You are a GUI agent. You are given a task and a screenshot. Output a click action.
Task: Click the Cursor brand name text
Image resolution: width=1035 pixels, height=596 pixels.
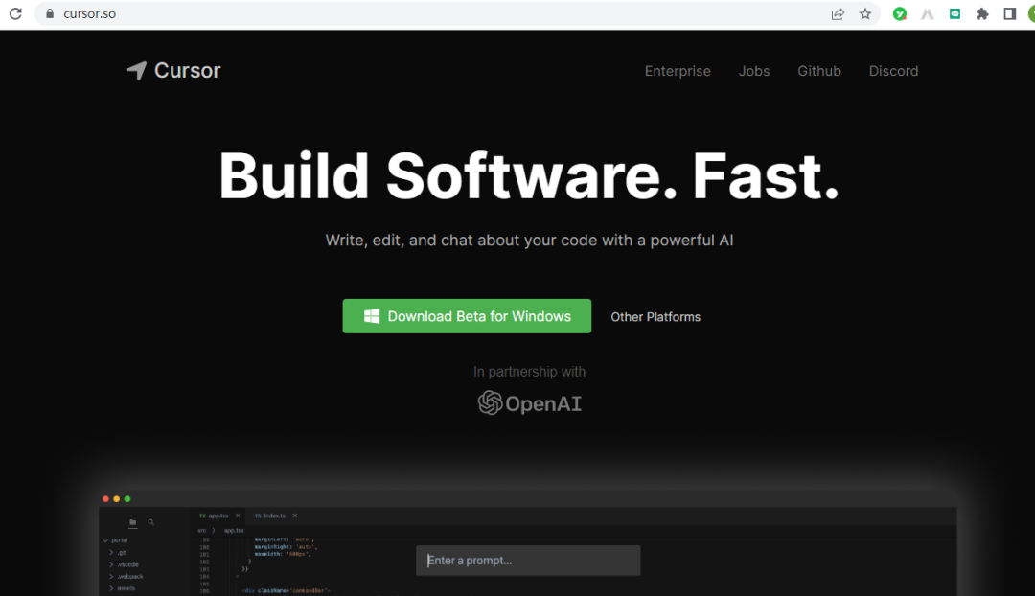[x=188, y=71]
